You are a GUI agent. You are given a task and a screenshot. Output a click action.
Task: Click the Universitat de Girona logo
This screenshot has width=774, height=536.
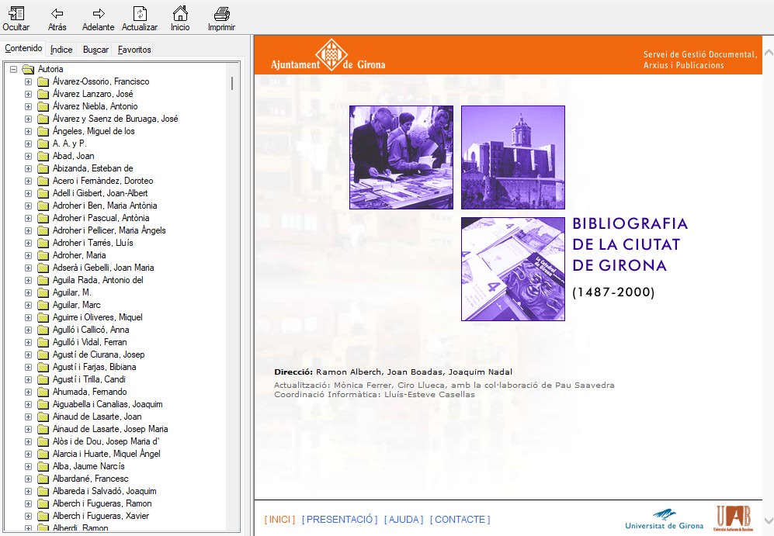point(664,518)
